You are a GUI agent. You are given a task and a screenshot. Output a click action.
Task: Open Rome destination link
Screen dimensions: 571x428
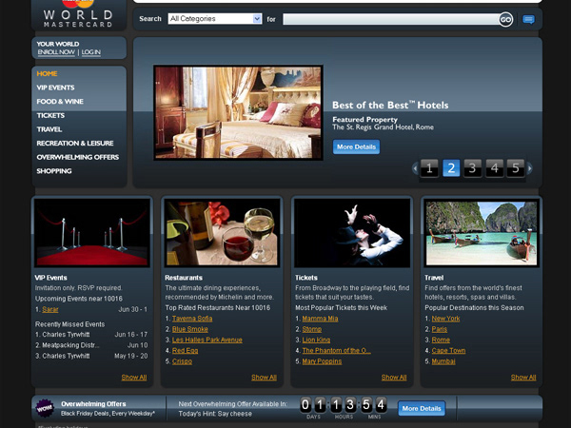tap(441, 340)
